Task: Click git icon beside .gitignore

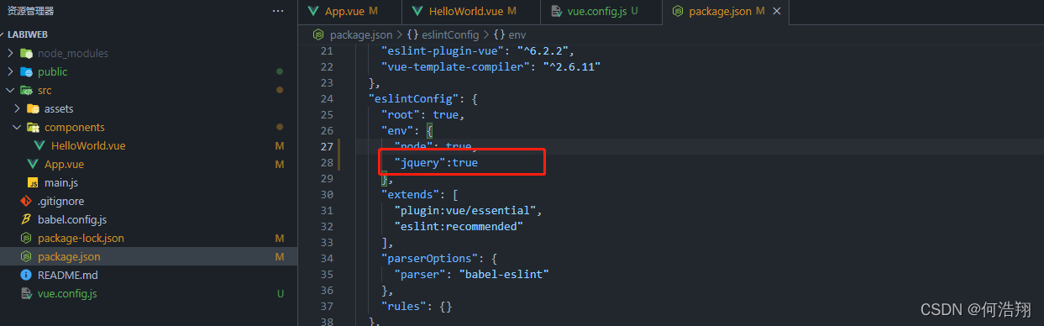Action: 26,201
